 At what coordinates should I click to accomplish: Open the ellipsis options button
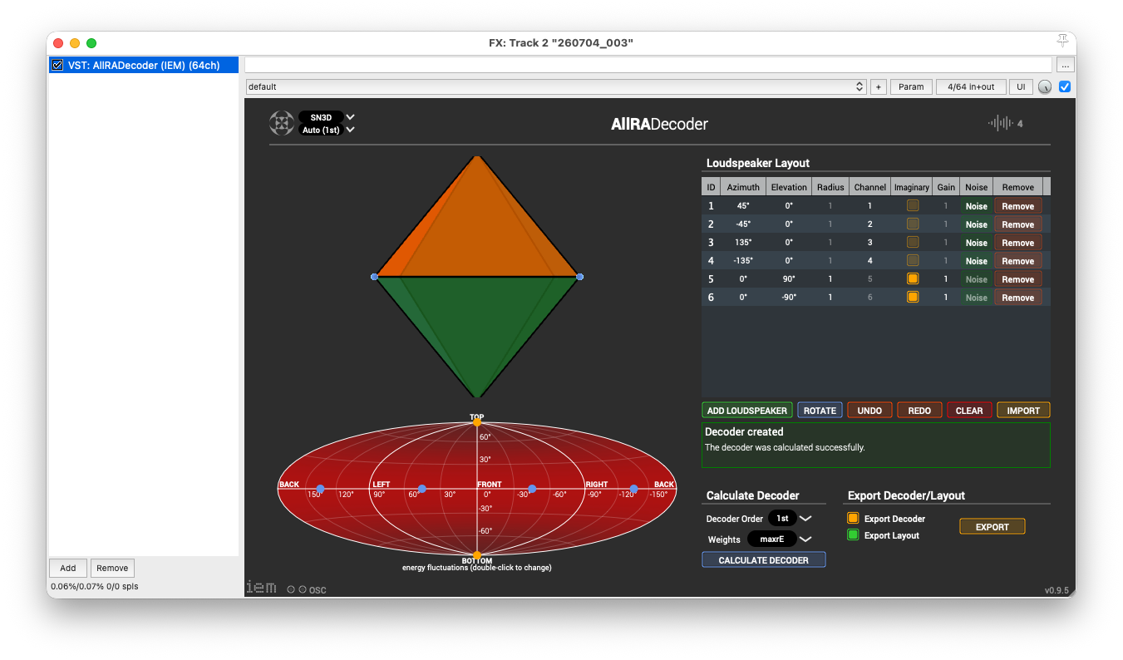pyautogui.click(x=1064, y=65)
